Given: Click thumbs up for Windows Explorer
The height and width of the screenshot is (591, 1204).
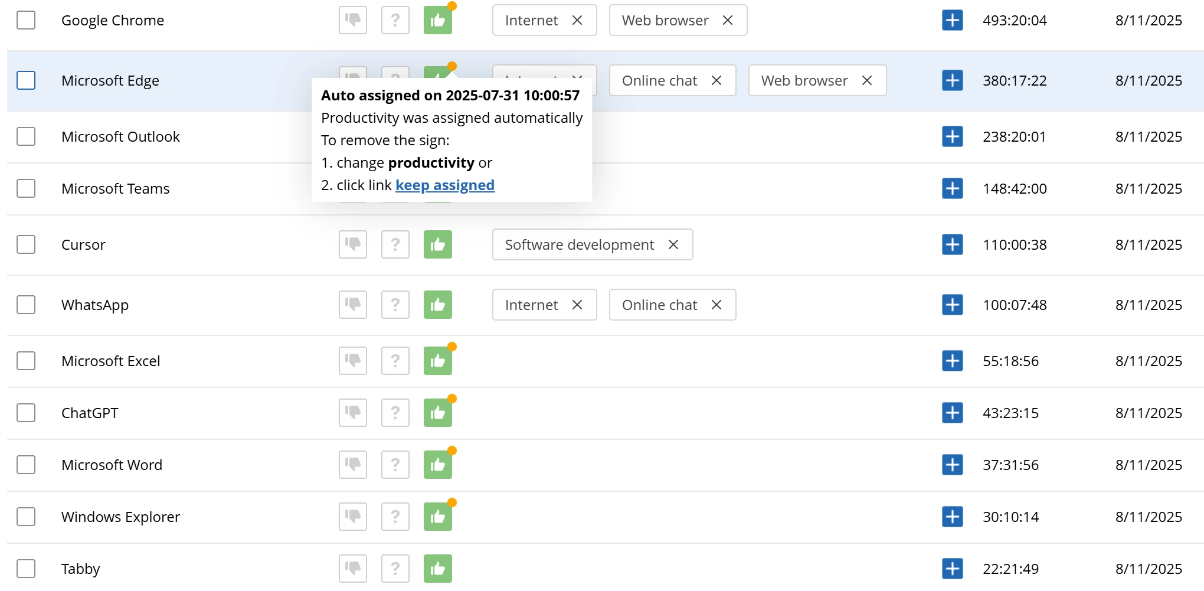Looking at the screenshot, I should tap(438, 517).
